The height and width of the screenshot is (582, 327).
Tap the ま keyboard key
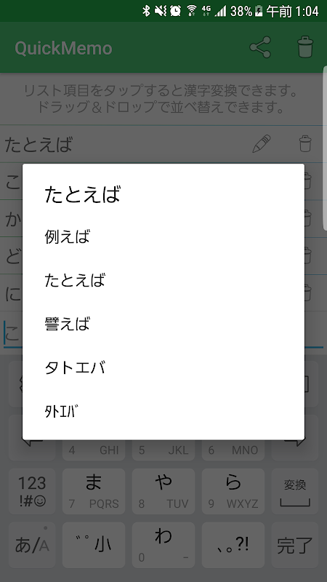[x=94, y=491]
